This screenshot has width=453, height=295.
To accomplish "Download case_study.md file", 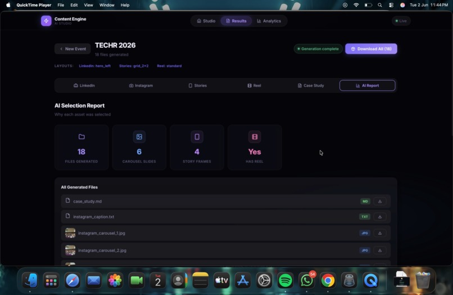I will [x=380, y=201].
